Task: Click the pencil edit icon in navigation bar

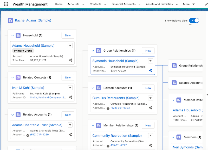Action: [206, 4]
